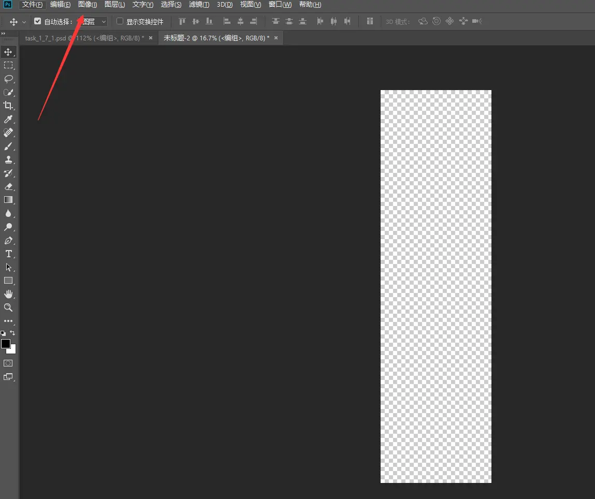Image resolution: width=595 pixels, height=499 pixels.
Task: Open the 帮助(H) menu
Action: tap(310, 5)
